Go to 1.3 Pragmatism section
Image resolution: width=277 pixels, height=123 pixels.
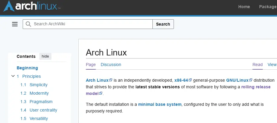click(36, 102)
